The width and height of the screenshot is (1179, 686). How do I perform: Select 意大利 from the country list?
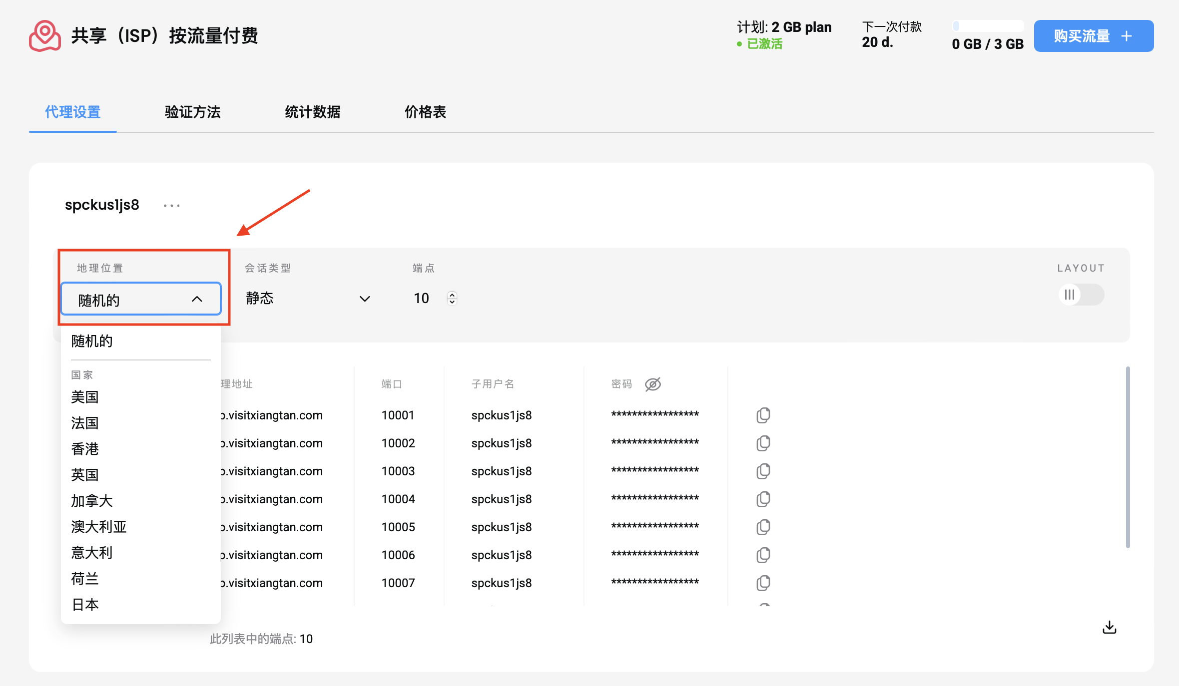pos(92,553)
